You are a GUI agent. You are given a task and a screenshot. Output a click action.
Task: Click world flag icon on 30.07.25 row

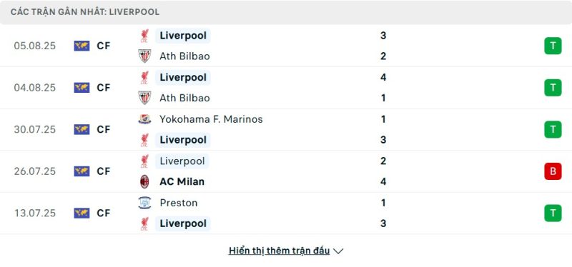[x=82, y=129]
